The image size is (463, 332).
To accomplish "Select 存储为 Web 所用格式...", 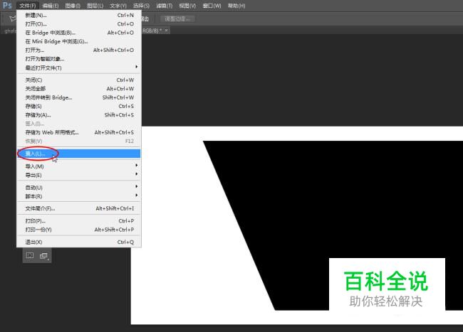I will coord(79,132).
